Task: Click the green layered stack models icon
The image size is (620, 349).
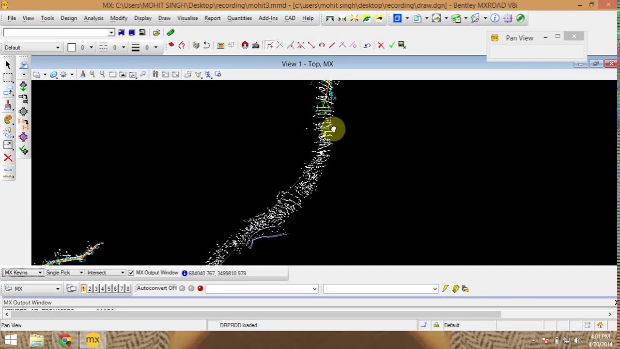Action: click(x=456, y=18)
